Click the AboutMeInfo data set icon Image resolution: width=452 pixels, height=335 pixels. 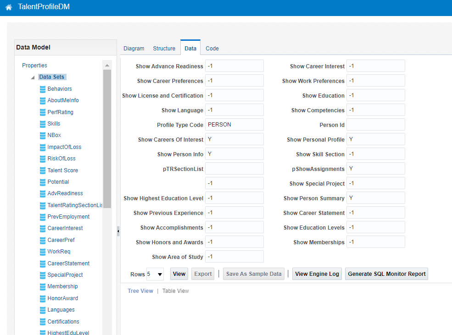43,100
